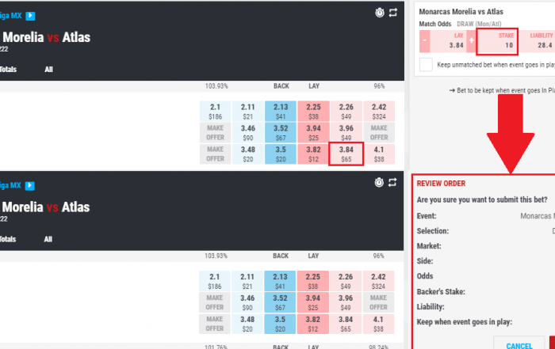Select lay odds 3.94 $25 in lower panel
Image resolution: width=555 pixels, height=349 pixels.
[x=312, y=302]
